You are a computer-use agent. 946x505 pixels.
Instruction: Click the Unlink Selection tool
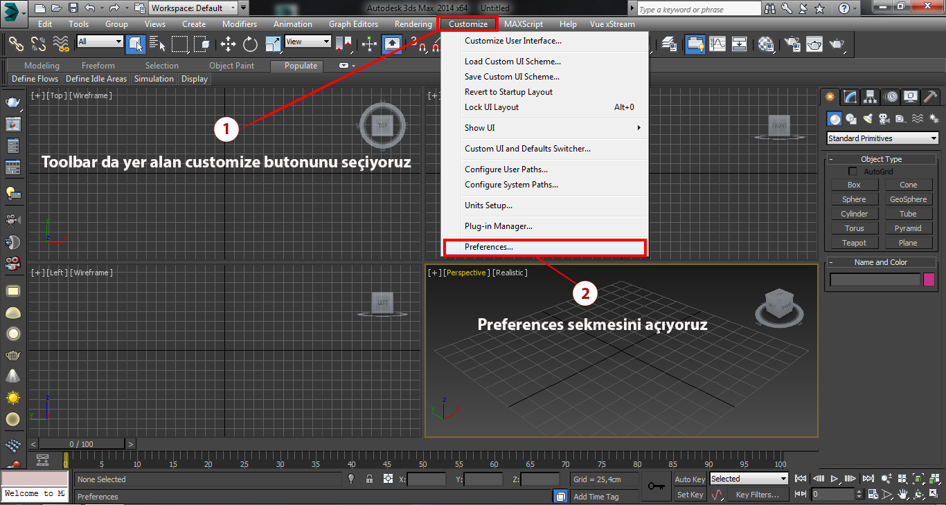pyautogui.click(x=38, y=44)
